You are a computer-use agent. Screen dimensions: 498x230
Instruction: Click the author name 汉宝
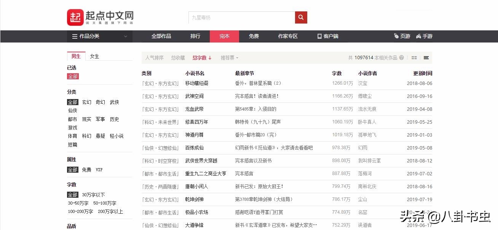pyautogui.click(x=362, y=83)
